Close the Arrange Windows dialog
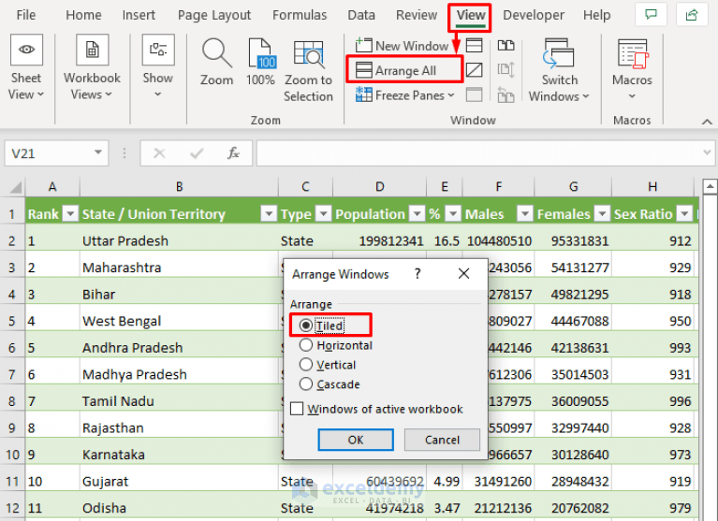718x521 pixels. click(463, 273)
